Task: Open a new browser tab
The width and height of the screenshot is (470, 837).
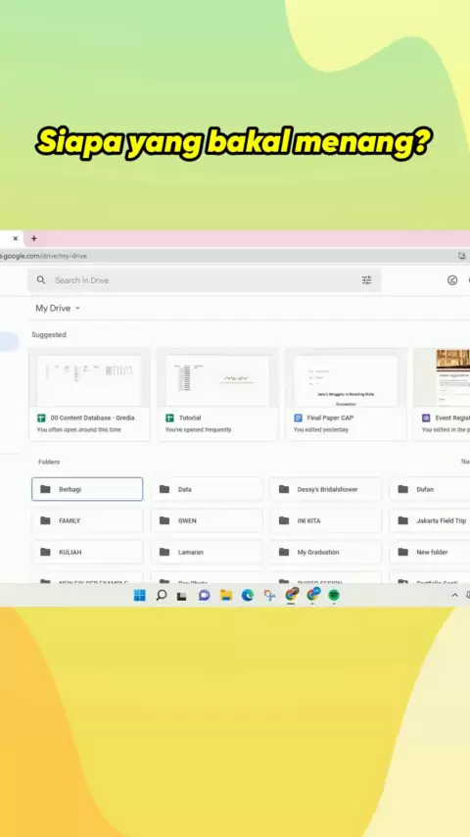Action: pos(34,238)
